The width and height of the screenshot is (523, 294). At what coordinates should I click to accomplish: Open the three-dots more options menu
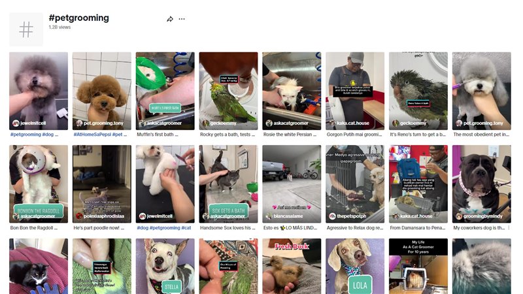tap(182, 19)
